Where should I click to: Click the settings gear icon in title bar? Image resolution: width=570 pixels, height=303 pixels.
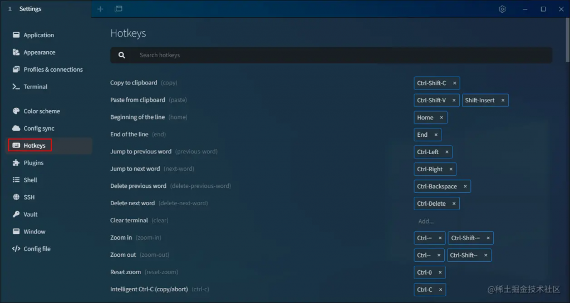pos(502,9)
